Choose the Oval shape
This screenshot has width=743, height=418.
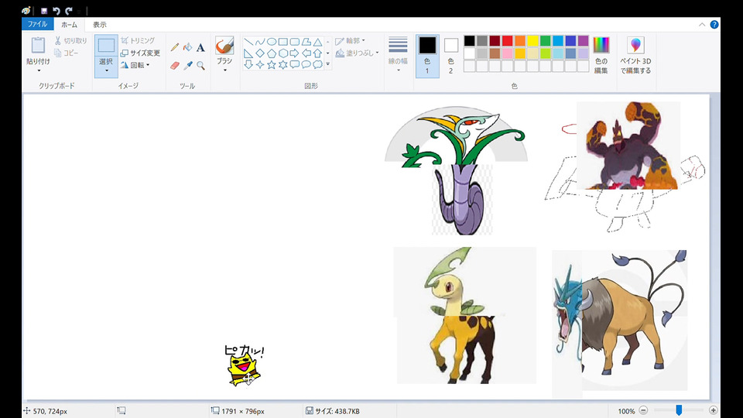click(x=272, y=42)
